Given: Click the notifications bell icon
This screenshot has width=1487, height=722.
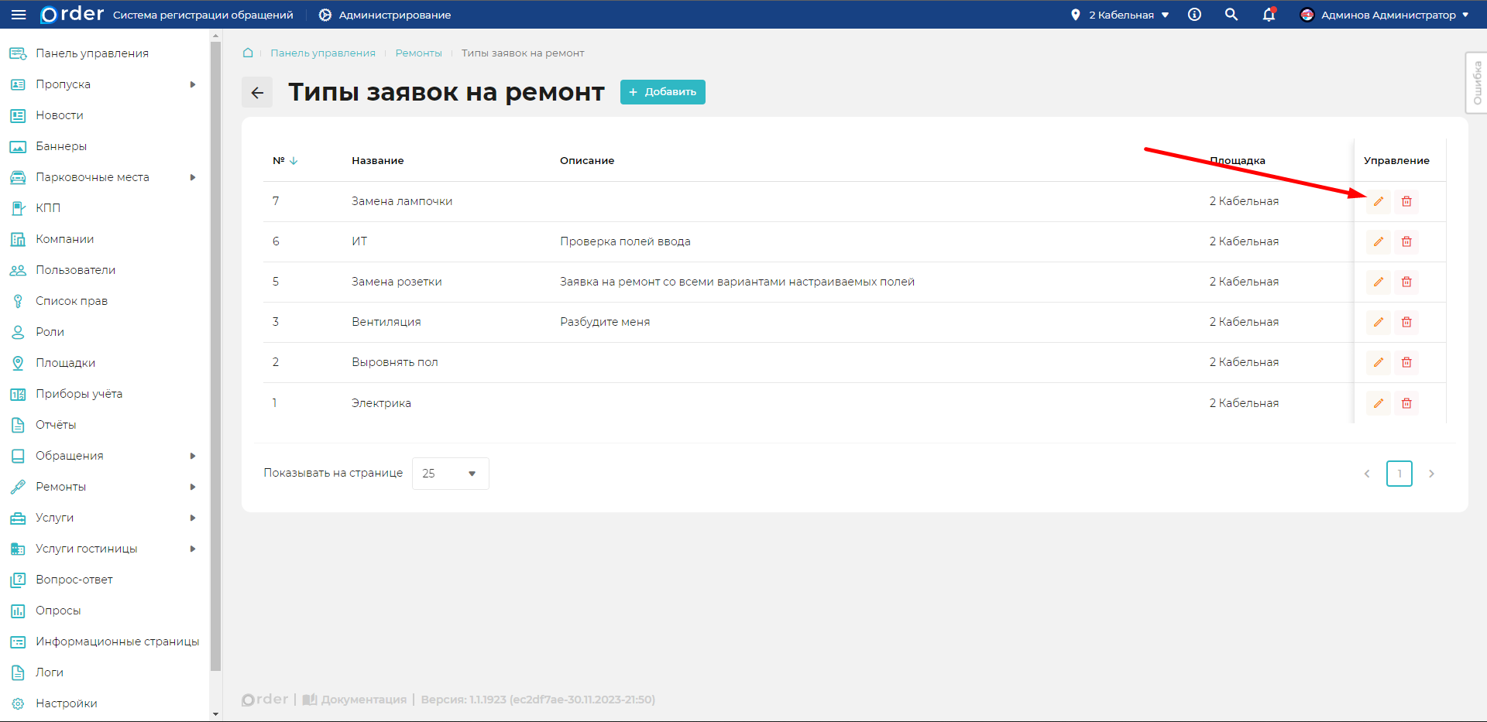Looking at the screenshot, I should pyautogui.click(x=1269, y=15).
